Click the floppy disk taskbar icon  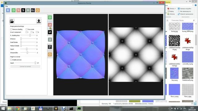click(41, 109)
